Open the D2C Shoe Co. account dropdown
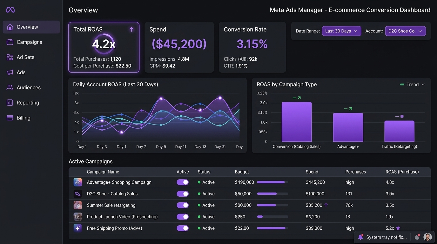 point(405,31)
